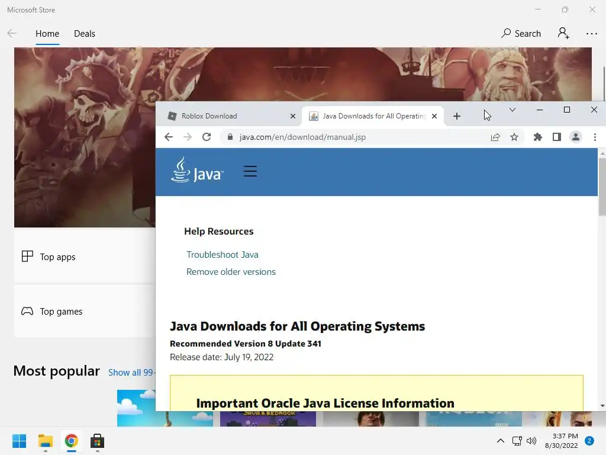The width and height of the screenshot is (606, 455).
Task: Click the Important Oracle Java License Information heading
Action: [x=325, y=403]
